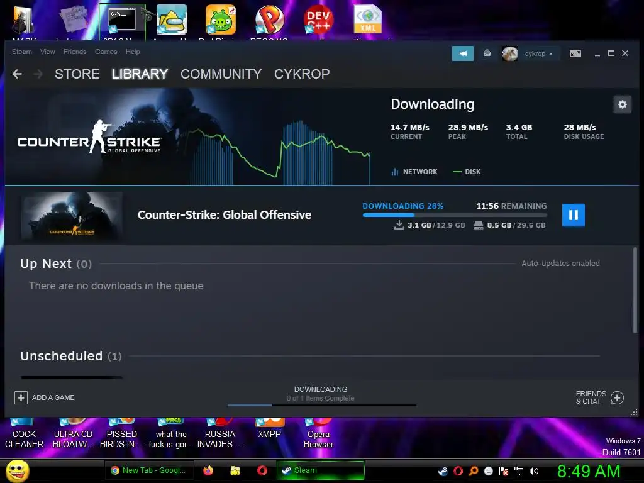Open the XMPP desktop shortcut

tap(269, 429)
